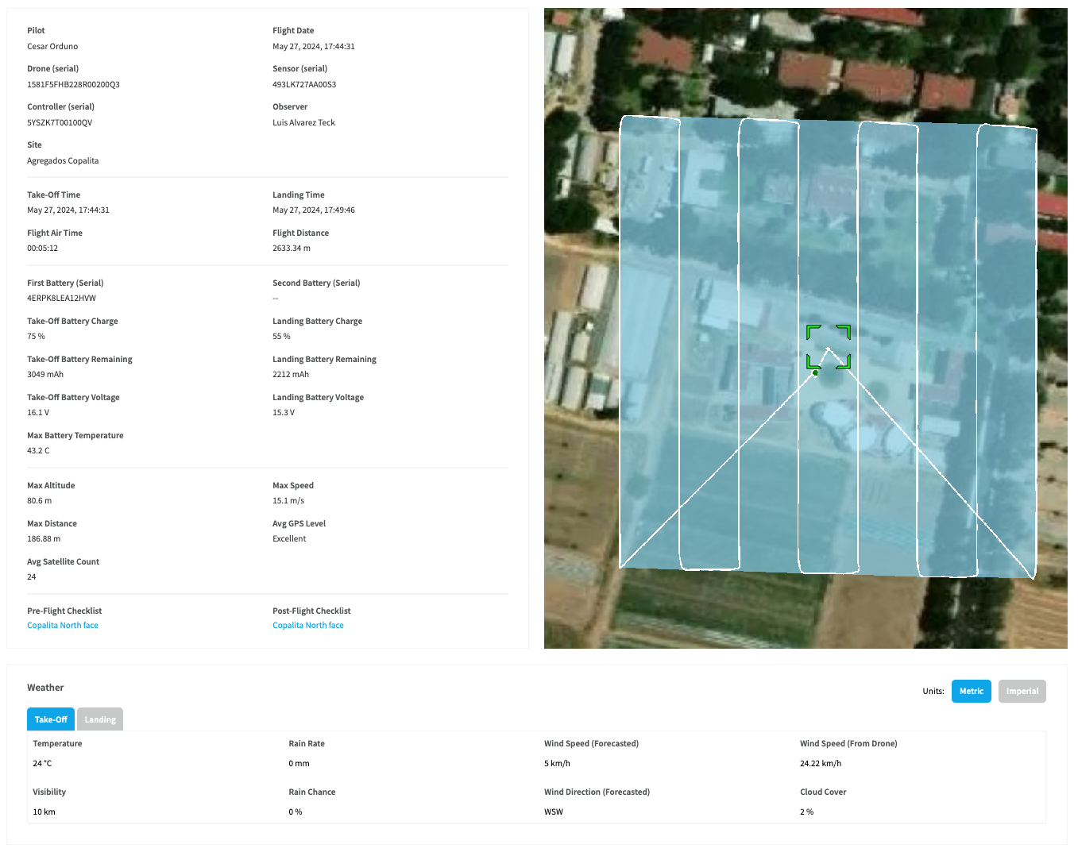The image size is (1078, 852).
Task: Click max speed 15.1 m/s
Action: [x=288, y=501]
